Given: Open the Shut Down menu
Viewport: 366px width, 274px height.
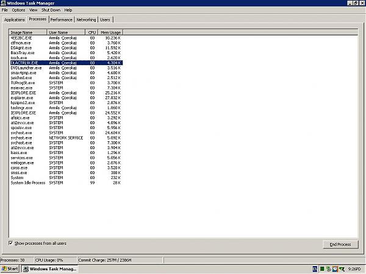Looking at the screenshot, I should [x=51, y=10].
